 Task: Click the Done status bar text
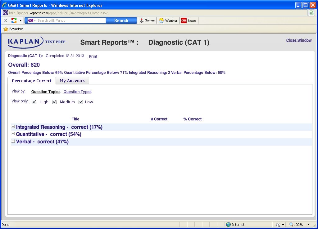pyautogui.click(x=6, y=225)
